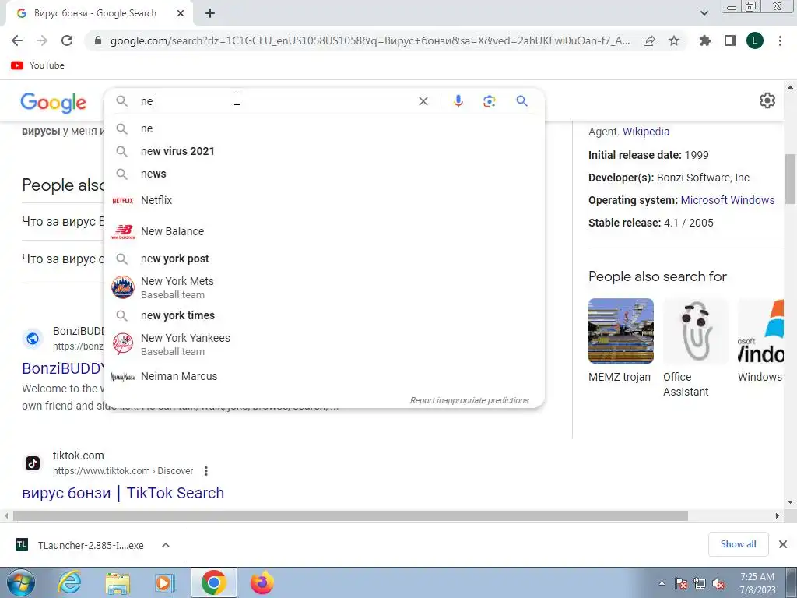The width and height of the screenshot is (797, 598).
Task: Open the Windows Start menu
Action: point(19,582)
